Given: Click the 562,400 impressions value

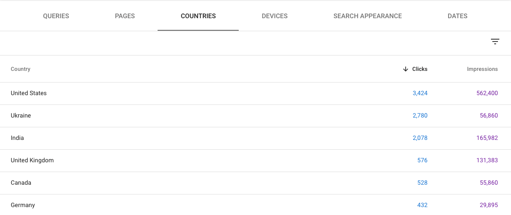Looking at the screenshot, I should pyautogui.click(x=487, y=93).
